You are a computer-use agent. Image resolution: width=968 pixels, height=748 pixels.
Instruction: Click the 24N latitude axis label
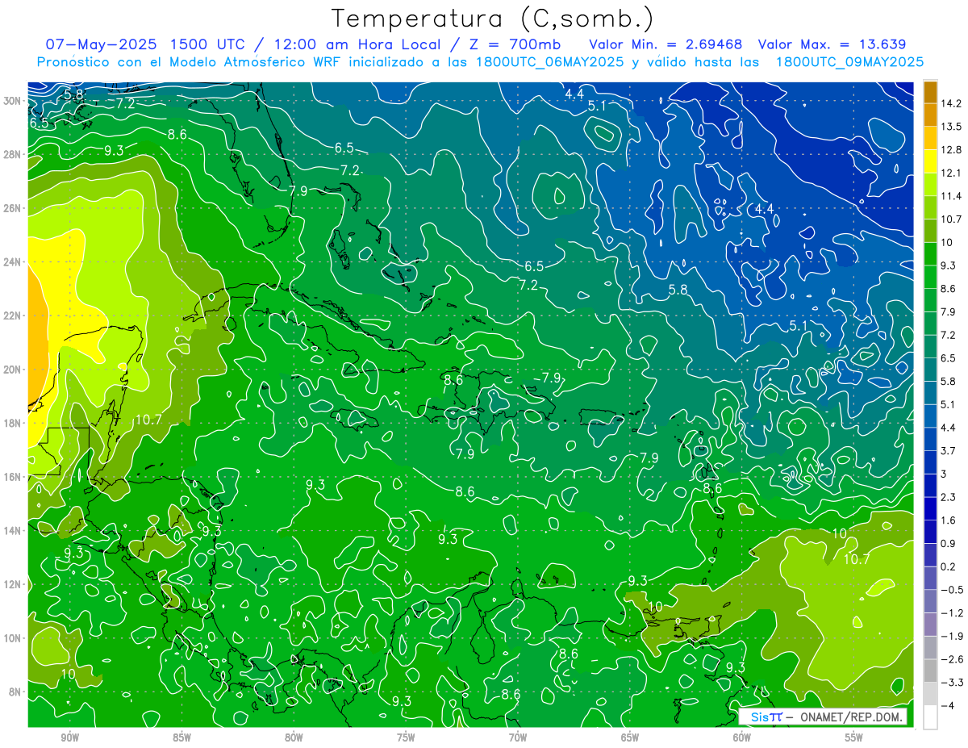(14, 261)
